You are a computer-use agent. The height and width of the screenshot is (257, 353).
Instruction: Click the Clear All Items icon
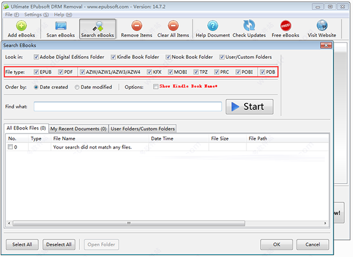pyautogui.click(x=173, y=26)
